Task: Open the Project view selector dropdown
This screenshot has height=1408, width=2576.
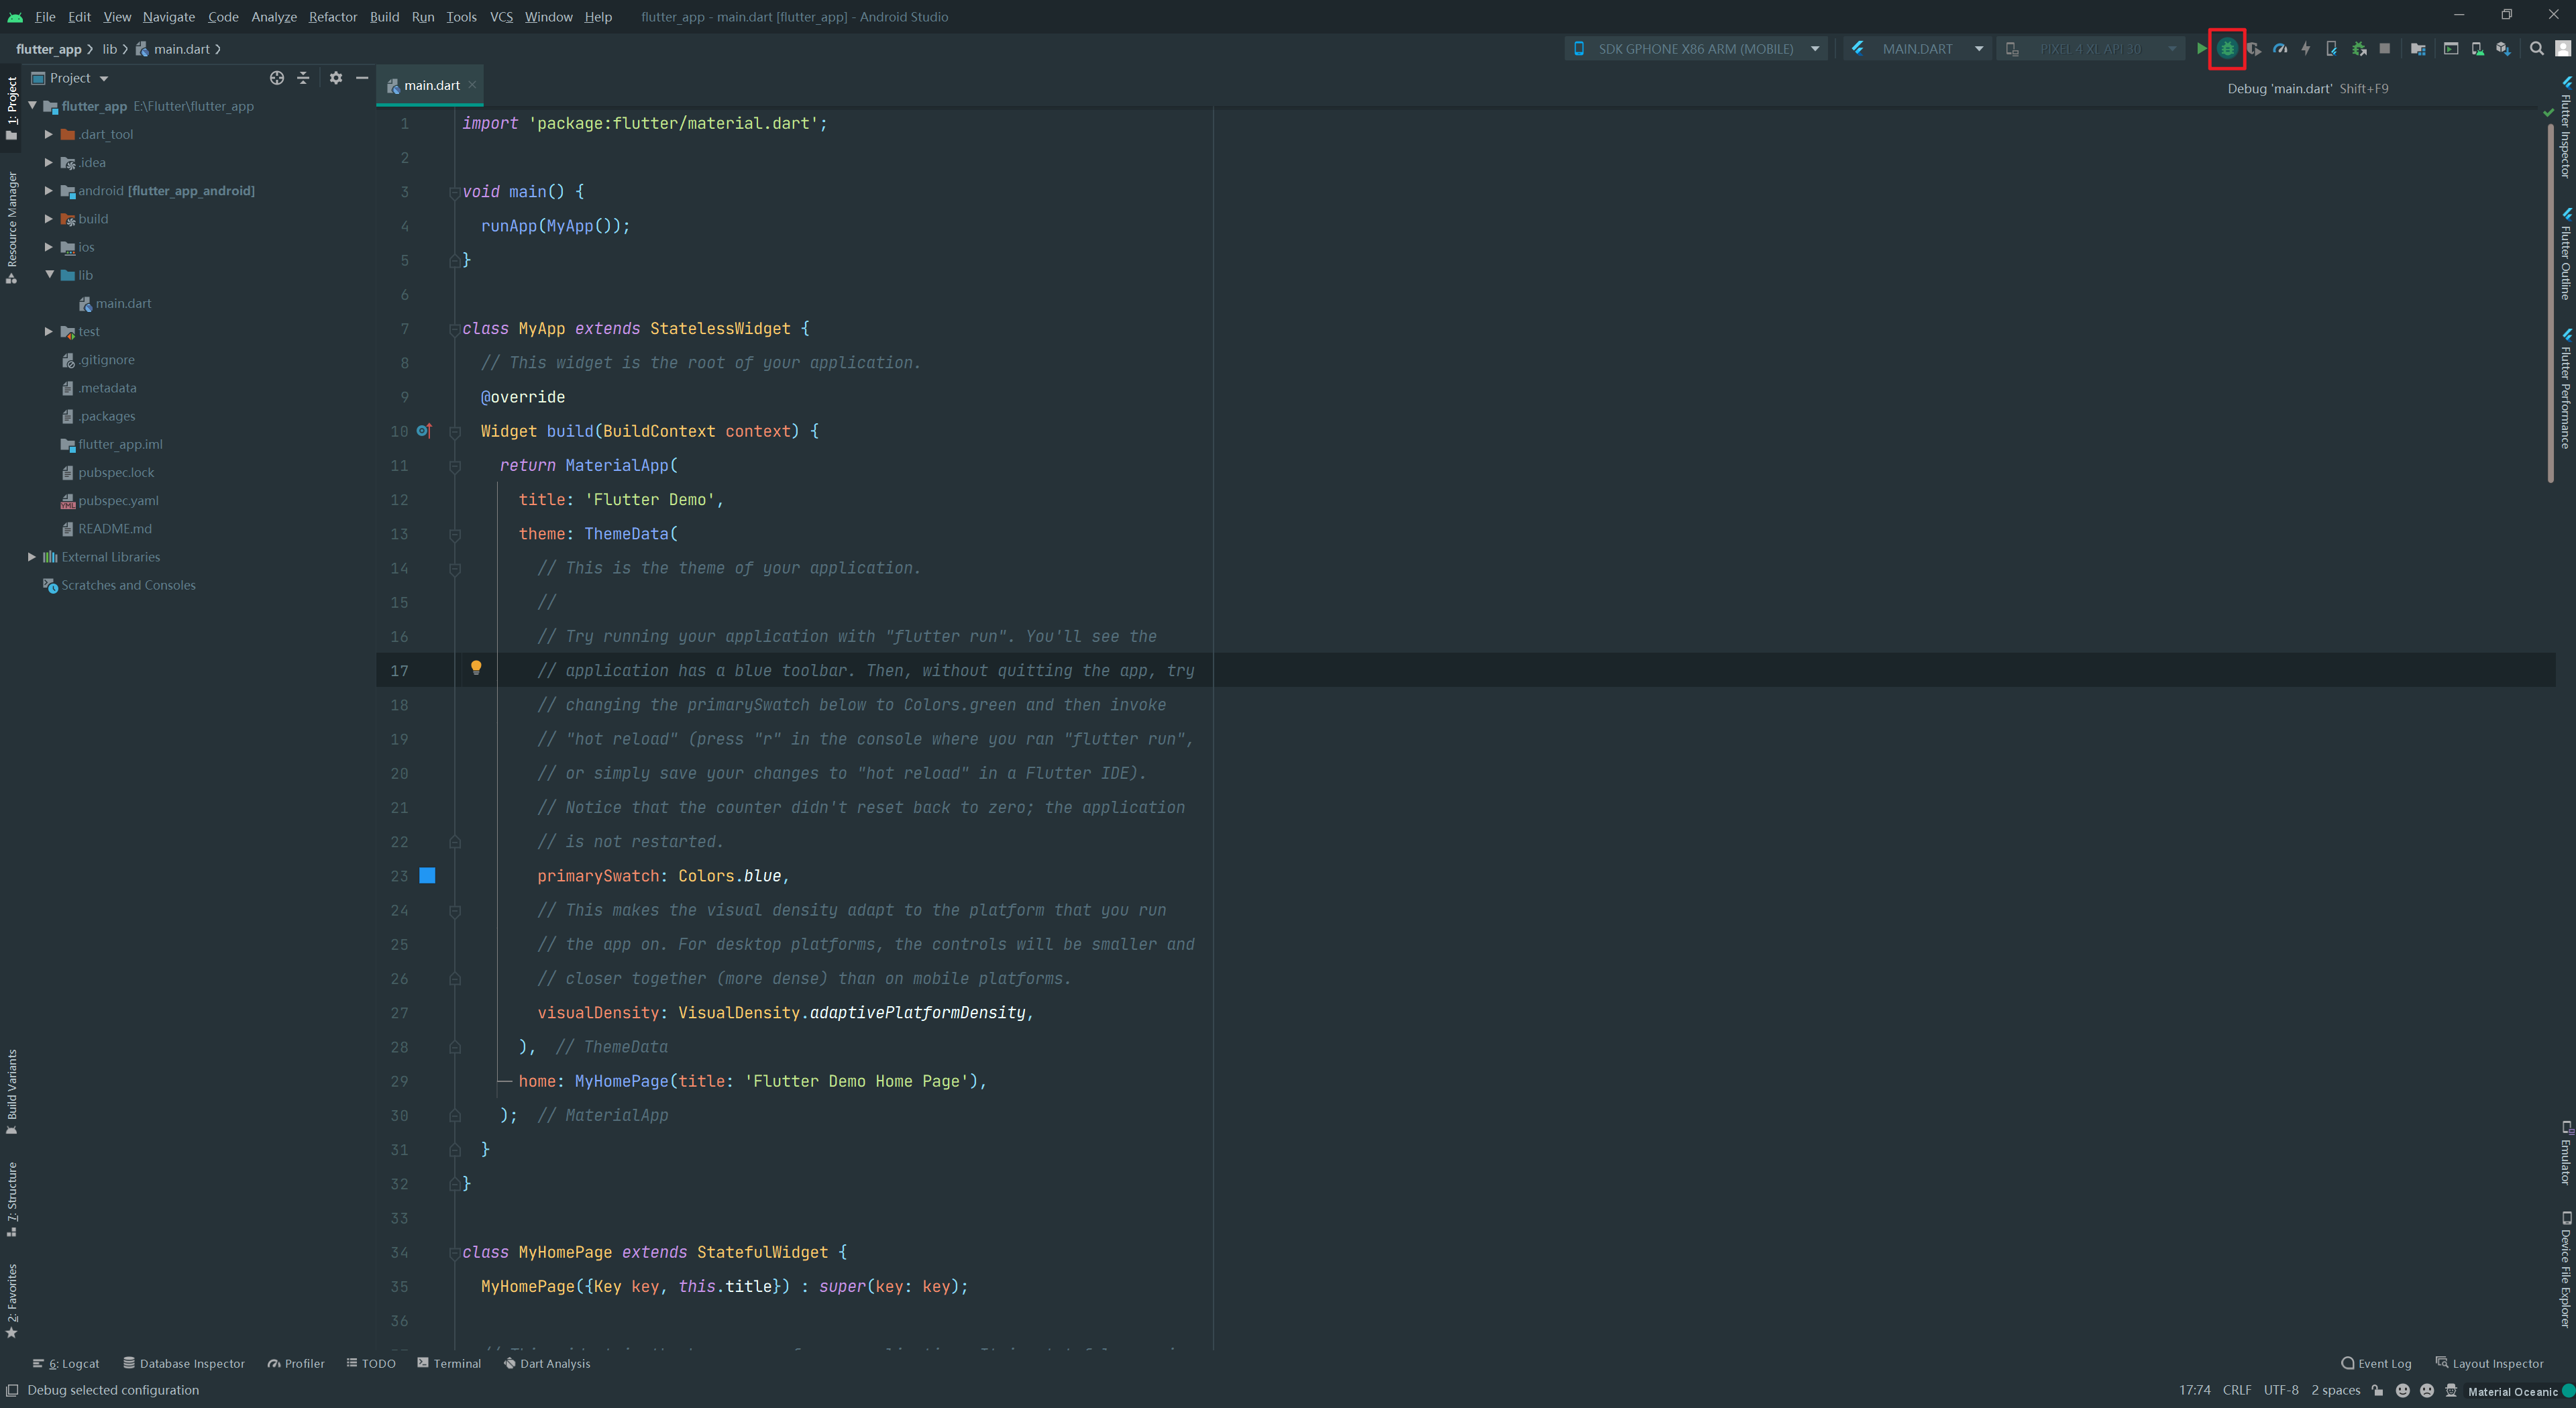Action: pyautogui.click(x=70, y=78)
